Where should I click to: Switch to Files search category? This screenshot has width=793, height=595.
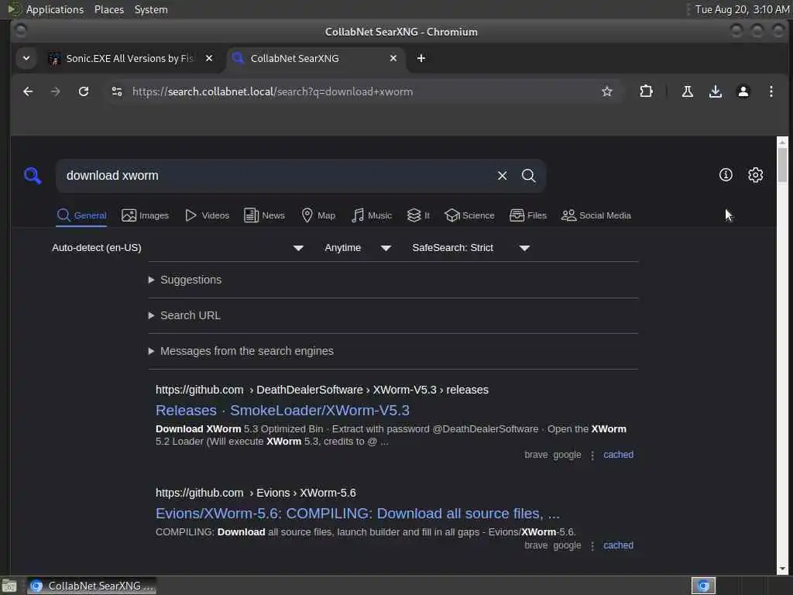pos(528,215)
